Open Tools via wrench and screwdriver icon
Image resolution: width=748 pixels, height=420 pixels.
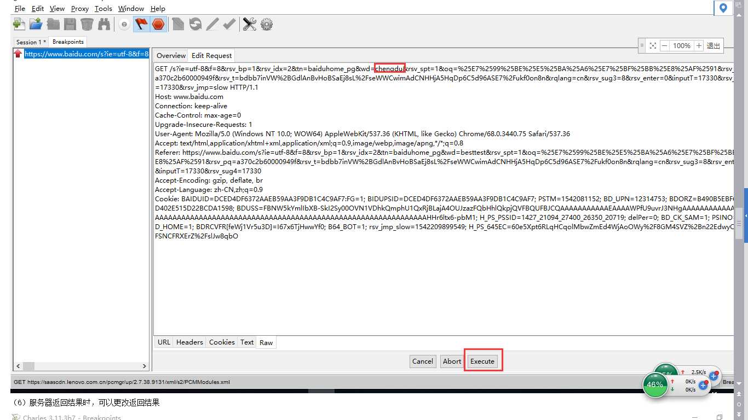click(250, 24)
